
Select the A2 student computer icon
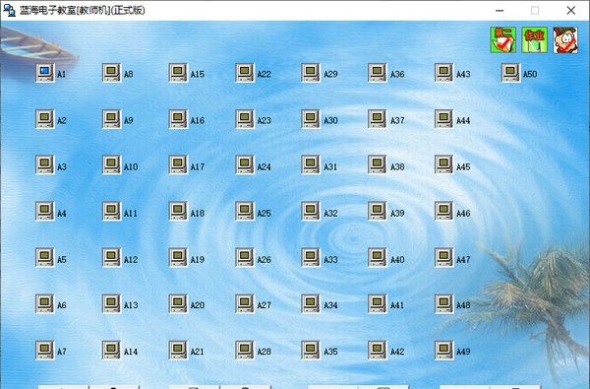(45, 119)
